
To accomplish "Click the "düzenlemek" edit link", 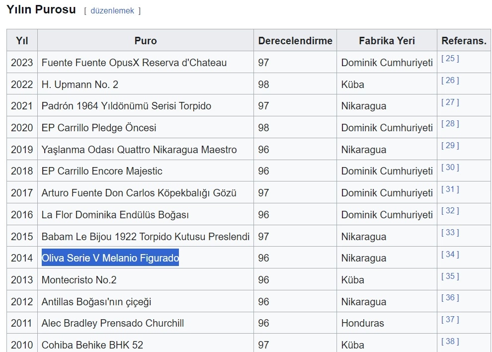I will 112,10.
